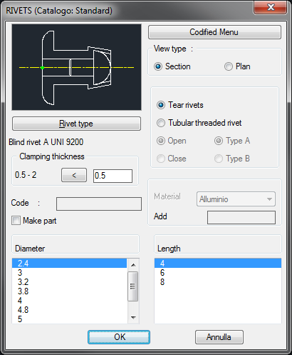292x355 pixels.
Task: Click the Code input field
Action: (99, 204)
